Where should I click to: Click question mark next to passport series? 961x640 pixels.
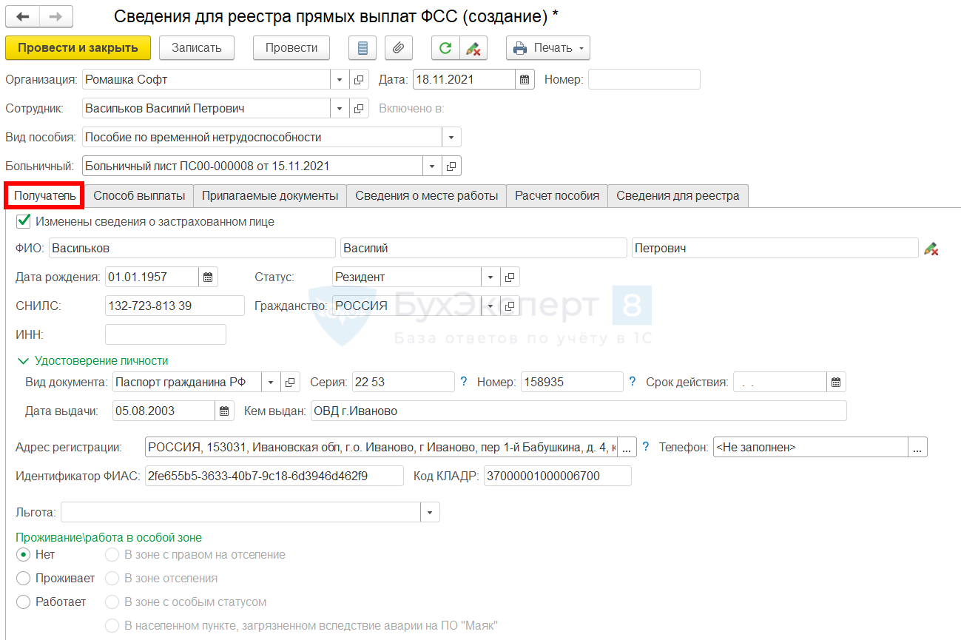[464, 382]
